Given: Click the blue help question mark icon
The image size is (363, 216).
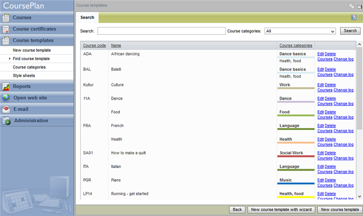Looking at the screenshot, I should [x=354, y=17].
